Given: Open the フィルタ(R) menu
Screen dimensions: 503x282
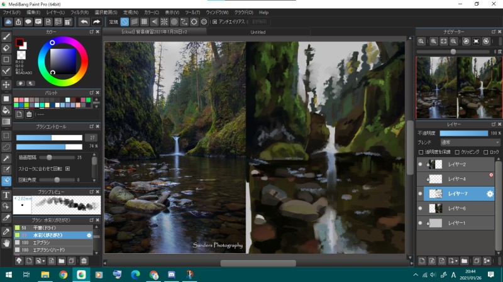Looking at the screenshot, I should [x=80, y=13].
